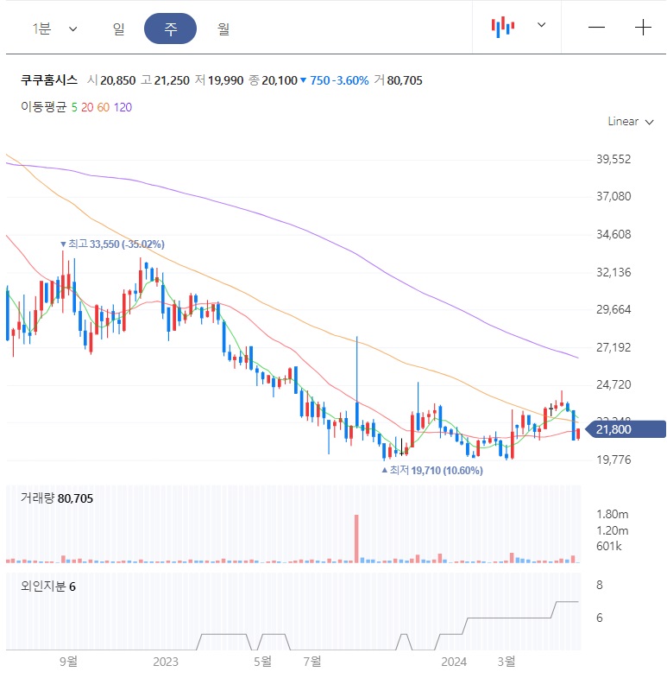Click the 24,720 price axis label
Viewport: 667px width, 691px height.
(x=614, y=384)
